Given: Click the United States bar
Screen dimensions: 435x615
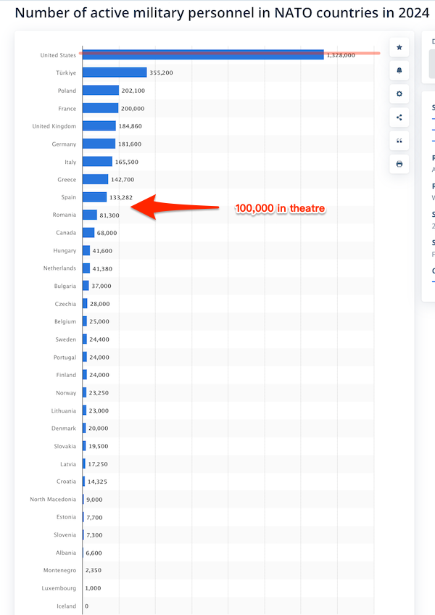Looking at the screenshot, I should pyautogui.click(x=203, y=55).
